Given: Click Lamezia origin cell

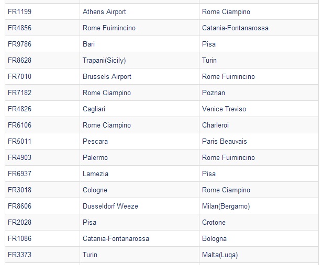Looking at the screenshot, I should pos(139,174).
